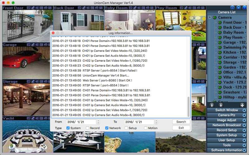Check the Record log type checkbox

coord(87,128)
